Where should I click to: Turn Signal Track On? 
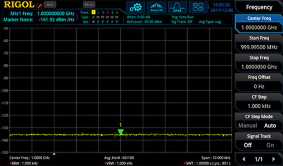point(270,145)
